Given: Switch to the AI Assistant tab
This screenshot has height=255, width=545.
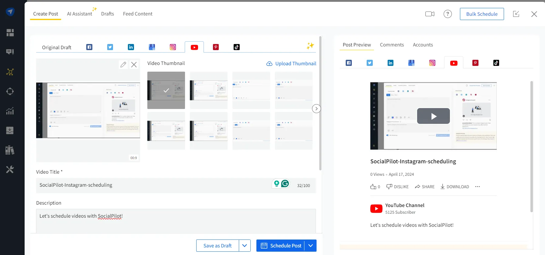Looking at the screenshot, I should click(x=80, y=14).
